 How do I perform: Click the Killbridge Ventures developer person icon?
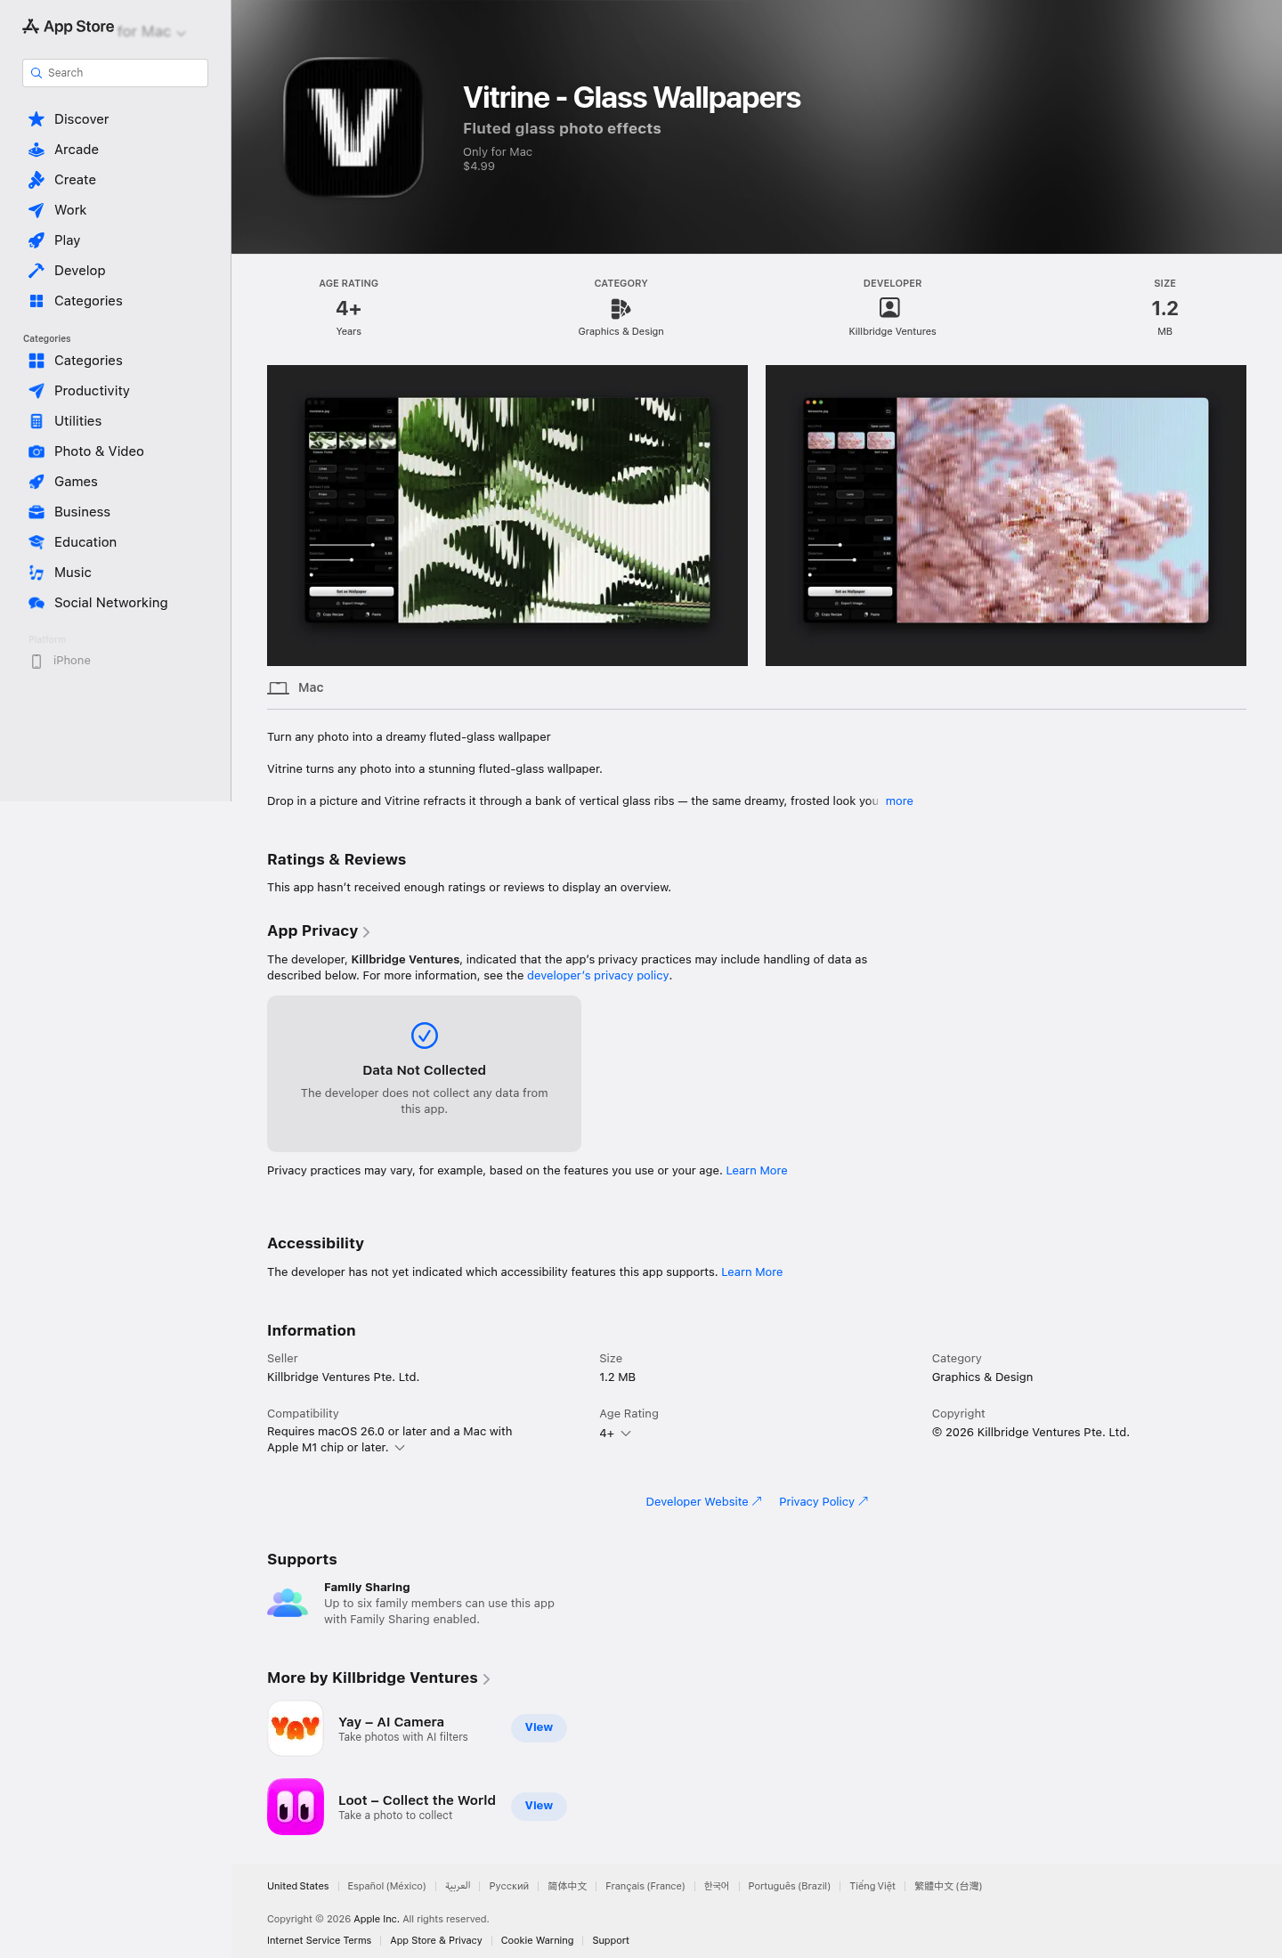tap(889, 308)
